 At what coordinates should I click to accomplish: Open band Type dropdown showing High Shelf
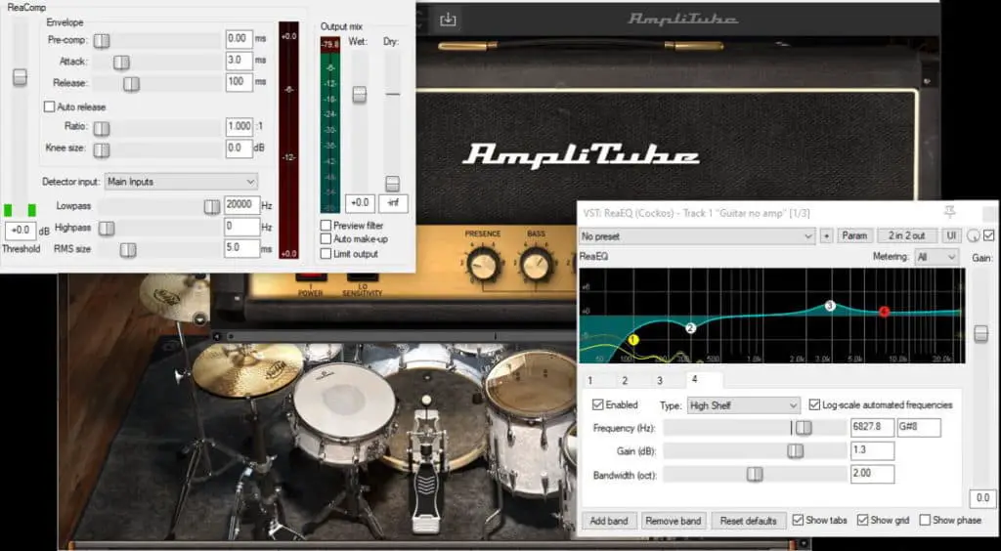point(744,405)
